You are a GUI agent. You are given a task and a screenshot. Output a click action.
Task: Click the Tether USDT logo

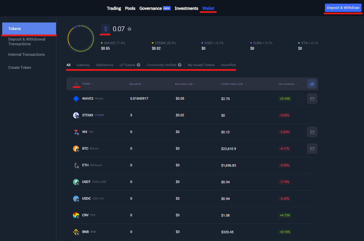coord(76,182)
